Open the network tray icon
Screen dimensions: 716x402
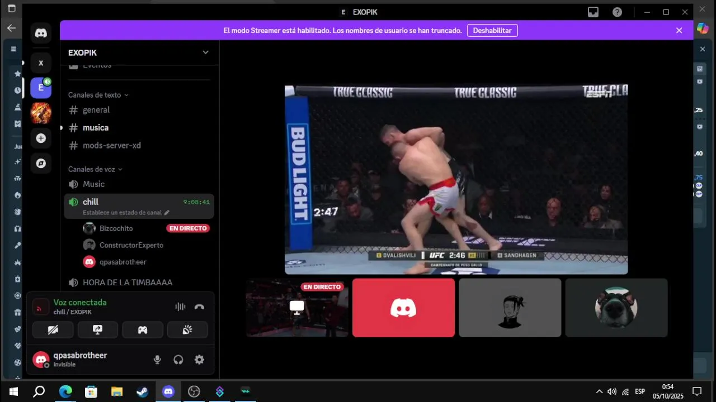point(625,391)
